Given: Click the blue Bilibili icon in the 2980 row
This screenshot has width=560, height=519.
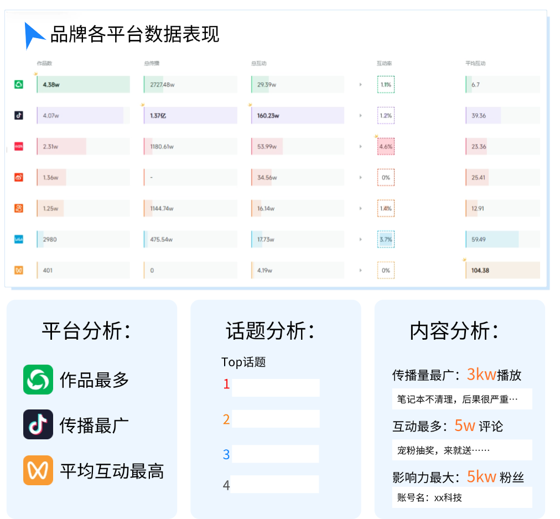Looking at the screenshot, I should coord(19,240).
